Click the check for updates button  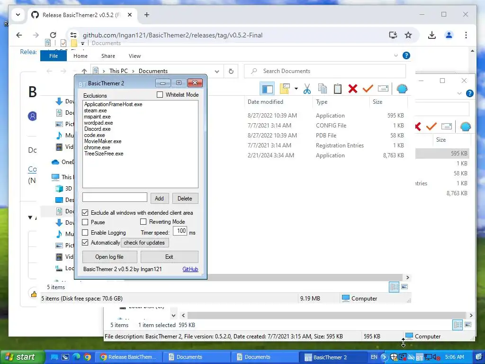(x=144, y=243)
